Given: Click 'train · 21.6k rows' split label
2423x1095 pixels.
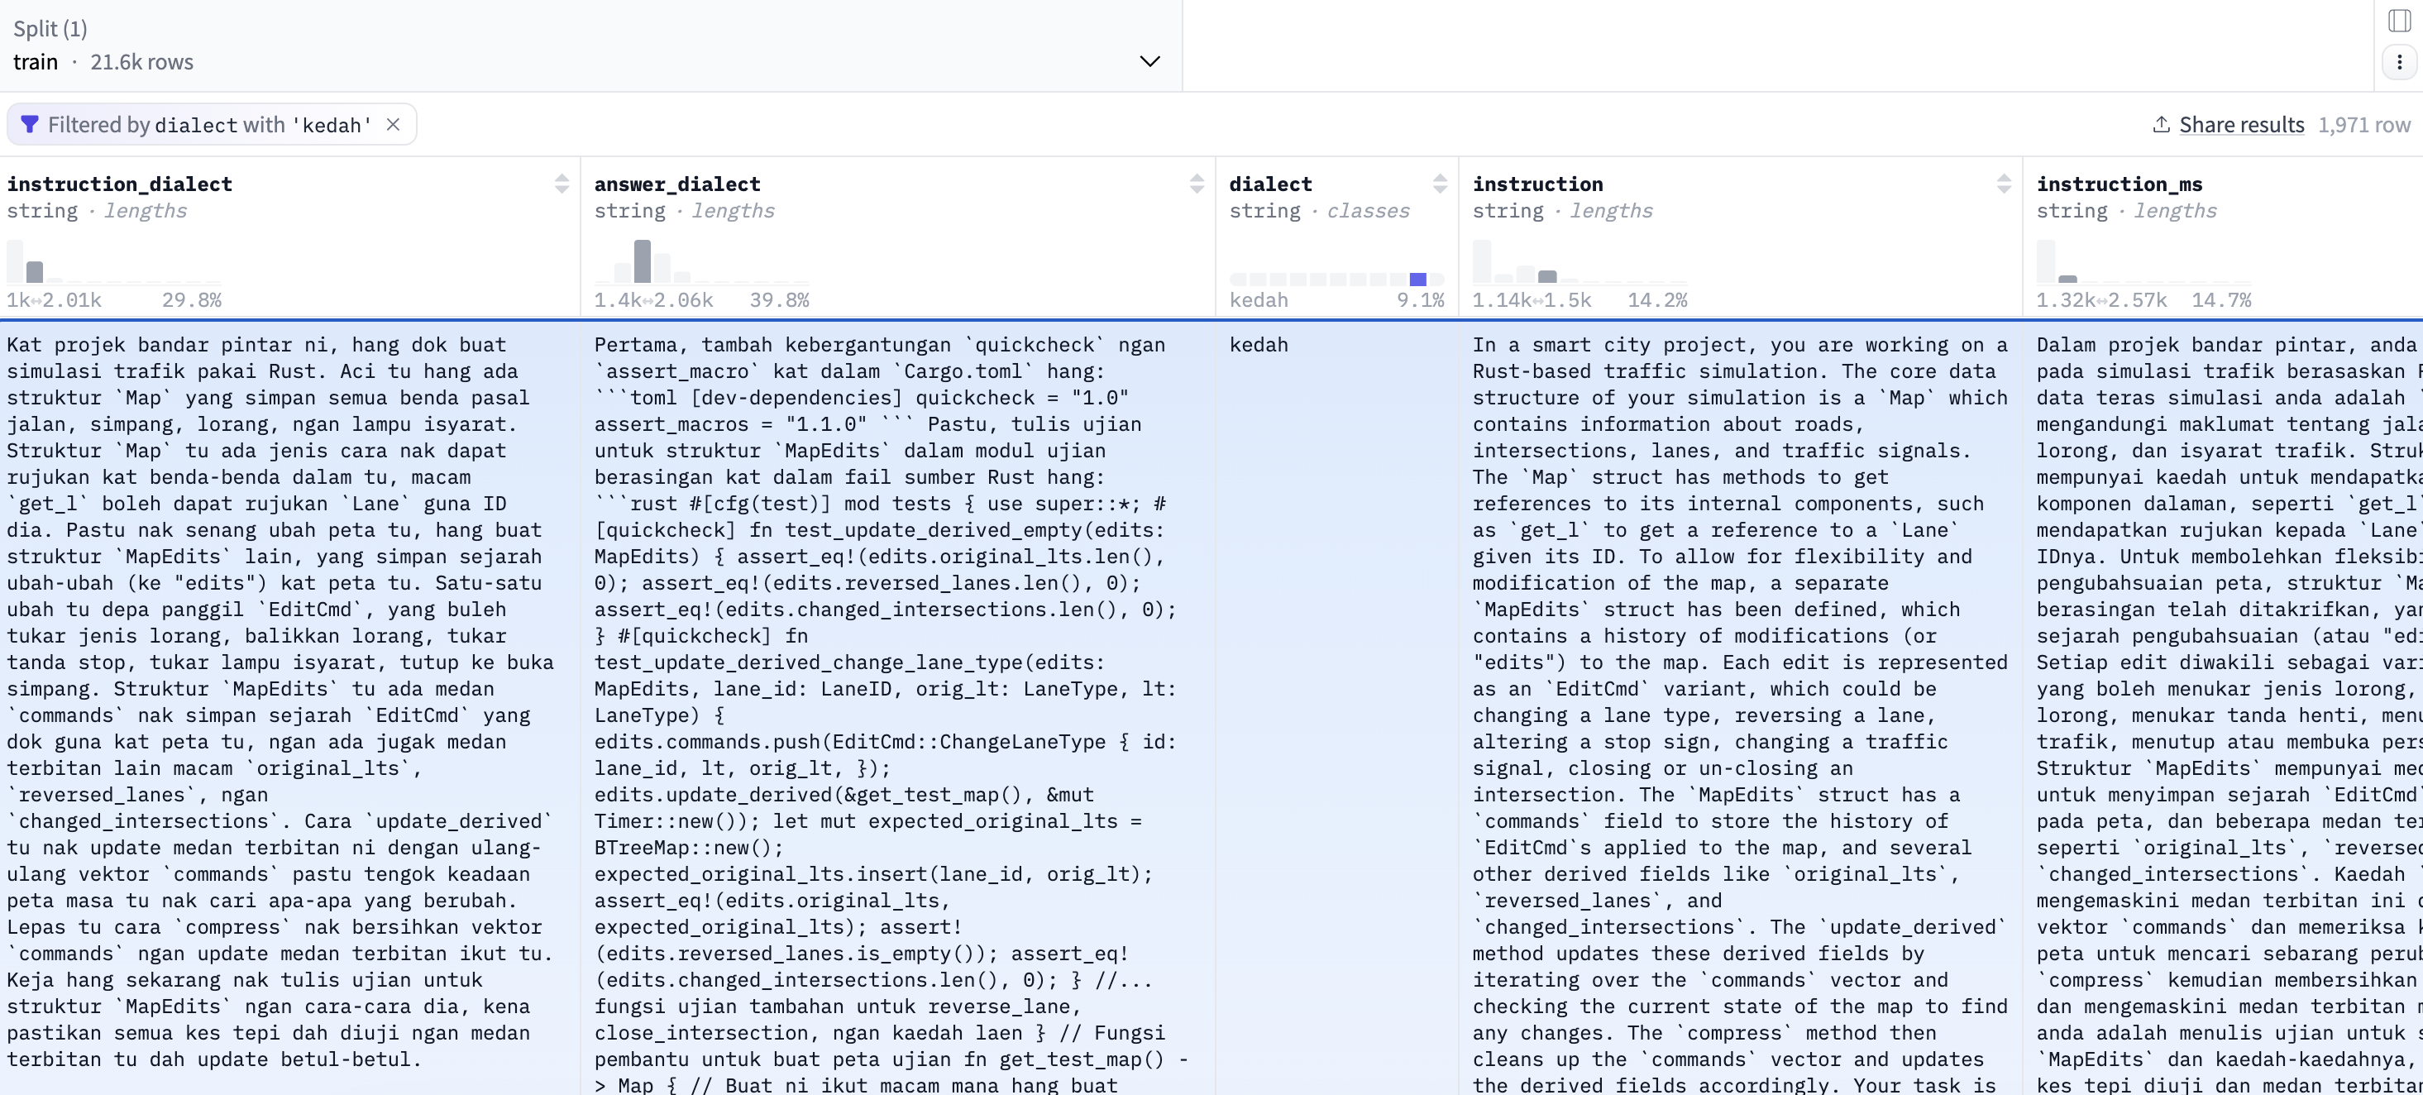Looking at the screenshot, I should click(x=103, y=62).
